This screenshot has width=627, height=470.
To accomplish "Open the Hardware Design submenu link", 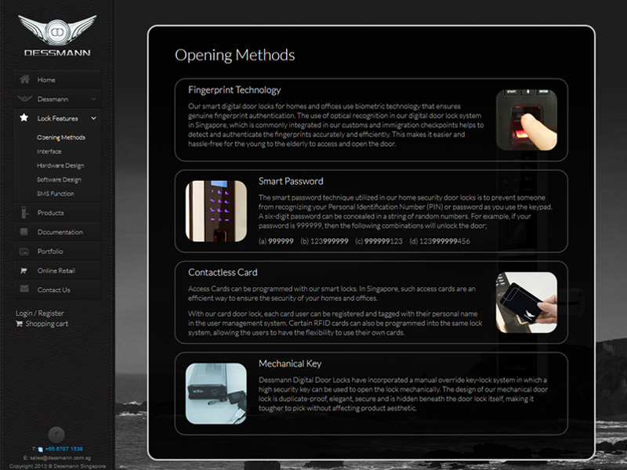I will [x=60, y=165].
